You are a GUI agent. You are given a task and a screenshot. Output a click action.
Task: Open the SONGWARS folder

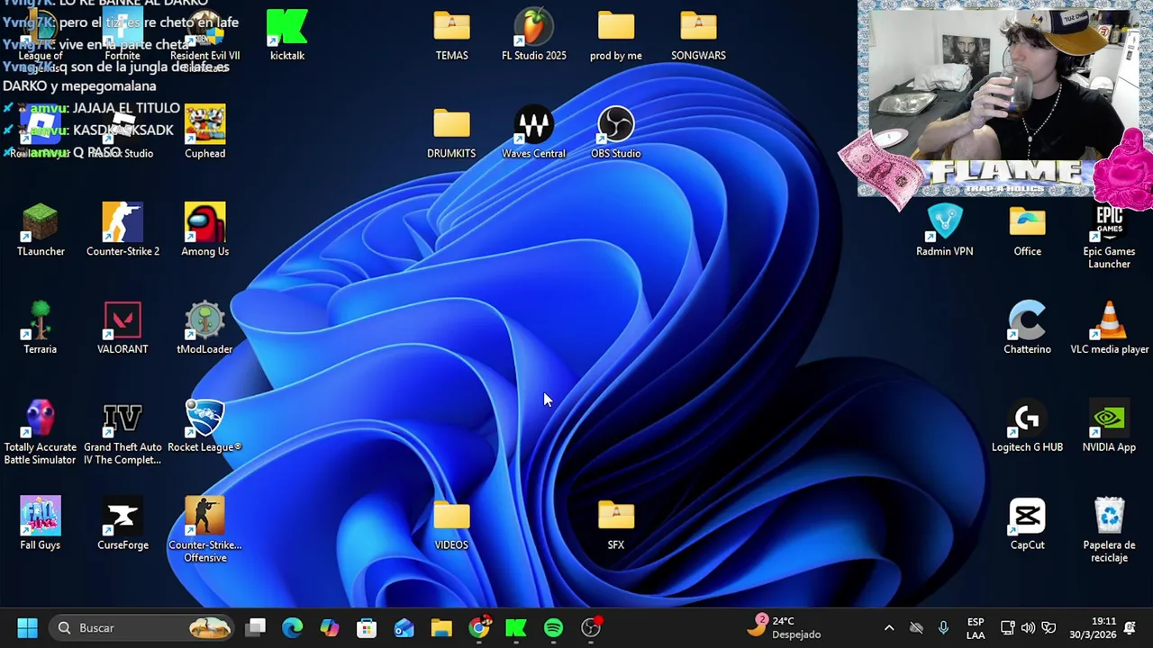pyautogui.click(x=698, y=36)
